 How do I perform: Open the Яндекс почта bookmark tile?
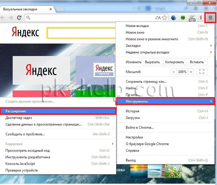tap(96, 70)
